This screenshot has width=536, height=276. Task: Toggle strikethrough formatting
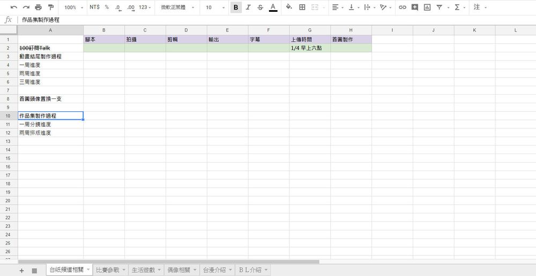[260, 7]
